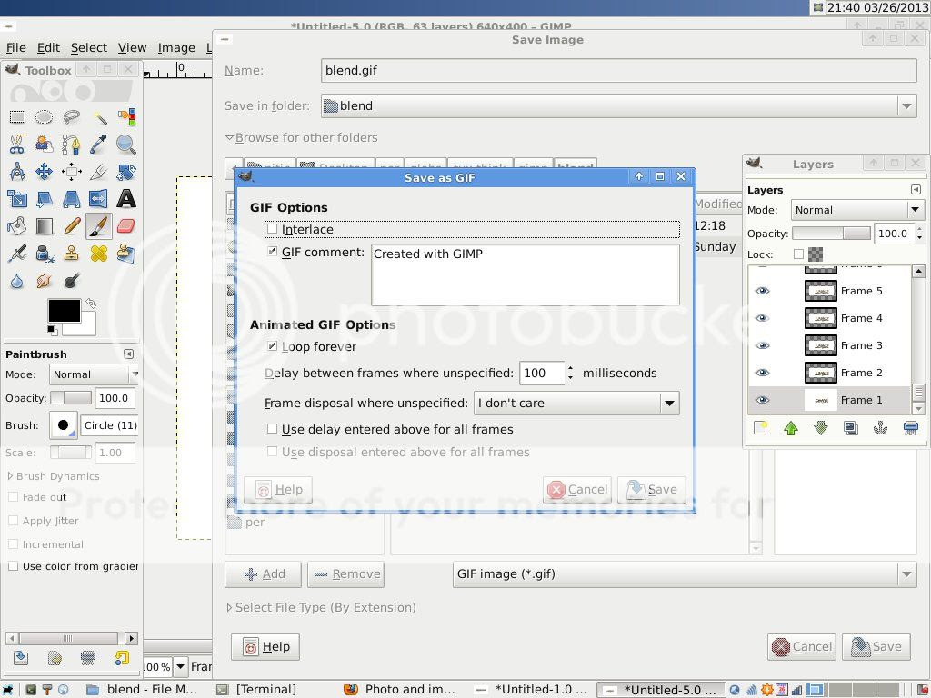The image size is (931, 698).
Task: Adjust the Paintbrush Opacity slider
Action: 71,398
